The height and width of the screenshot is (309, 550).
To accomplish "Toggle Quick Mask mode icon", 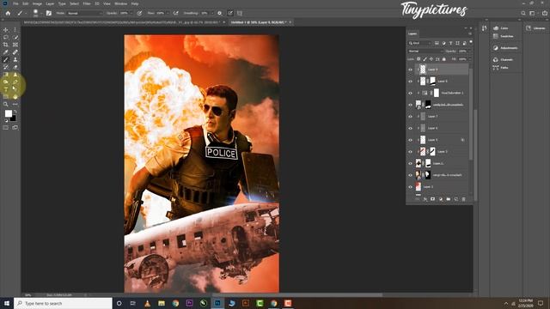I will coord(6,128).
